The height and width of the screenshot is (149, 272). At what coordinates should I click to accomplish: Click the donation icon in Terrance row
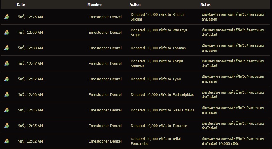pos(6,126)
